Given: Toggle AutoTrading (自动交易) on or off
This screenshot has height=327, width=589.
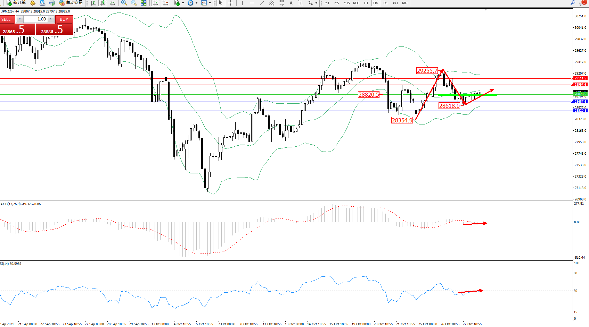Looking at the screenshot, I should pyautogui.click(x=71, y=3).
